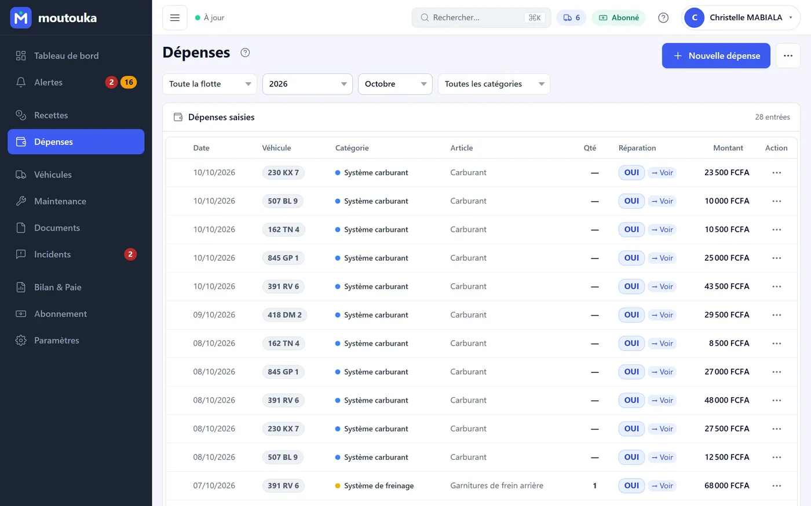Open Alertes in the sidebar

pyautogui.click(x=76, y=82)
